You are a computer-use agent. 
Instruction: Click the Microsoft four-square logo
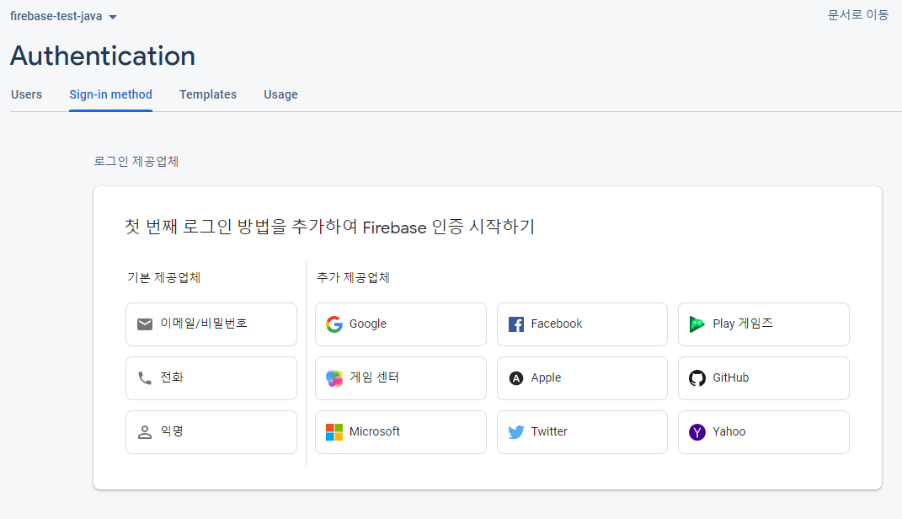[x=334, y=432]
